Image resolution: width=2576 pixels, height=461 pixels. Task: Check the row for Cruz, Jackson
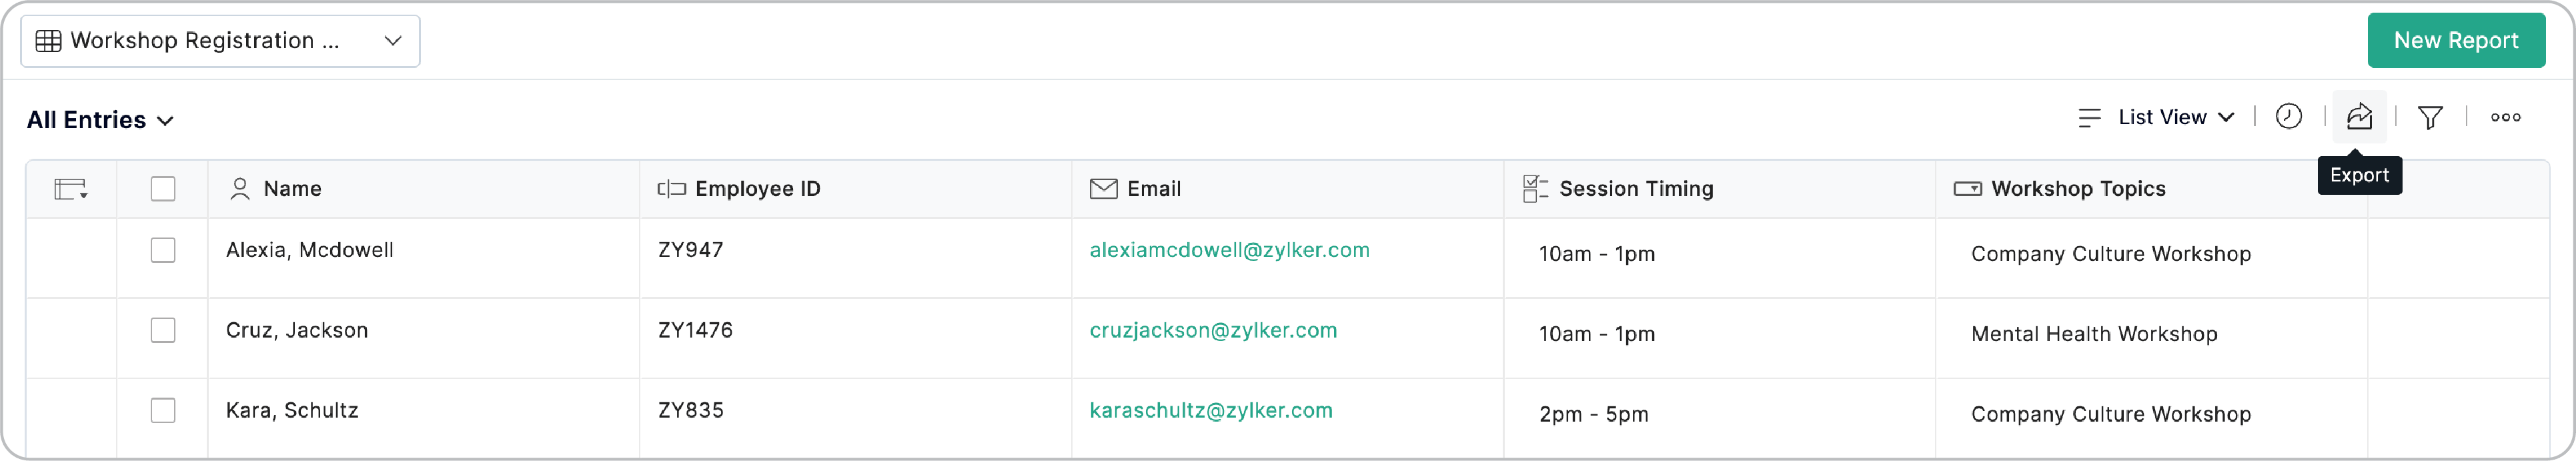[x=163, y=331]
